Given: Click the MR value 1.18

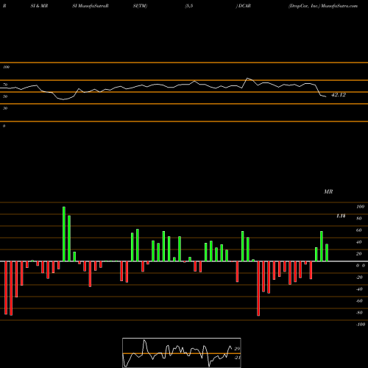Looking at the screenshot, I should pyautogui.click(x=341, y=216).
